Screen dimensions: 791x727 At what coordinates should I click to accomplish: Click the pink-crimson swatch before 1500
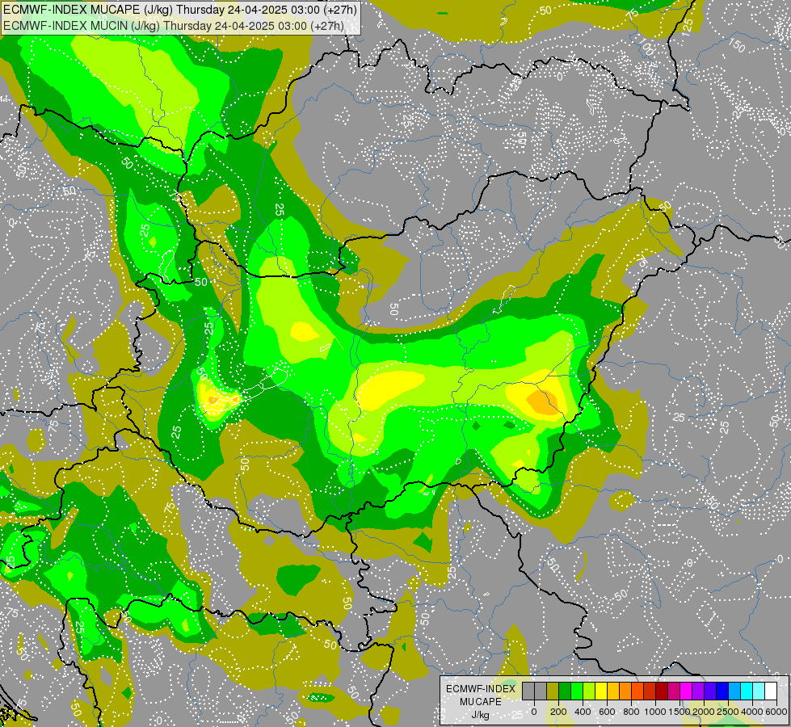click(x=674, y=691)
